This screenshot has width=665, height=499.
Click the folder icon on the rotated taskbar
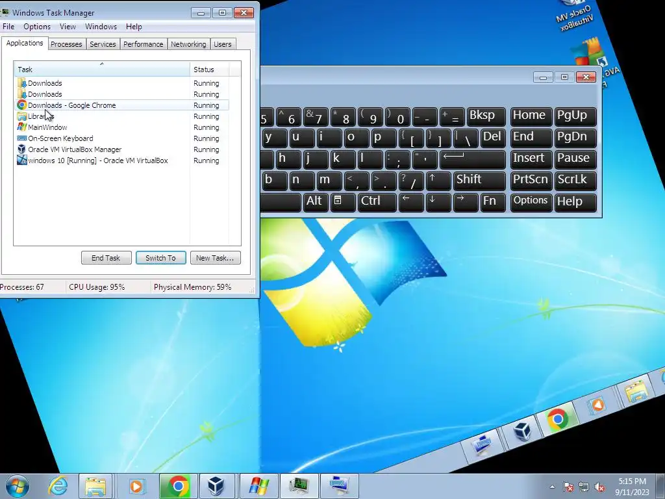click(x=635, y=391)
